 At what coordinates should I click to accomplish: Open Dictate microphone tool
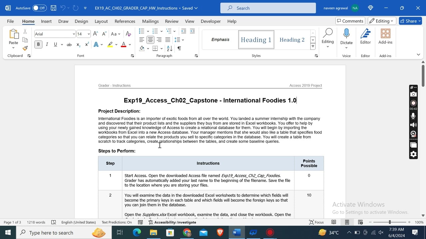pos(346,37)
